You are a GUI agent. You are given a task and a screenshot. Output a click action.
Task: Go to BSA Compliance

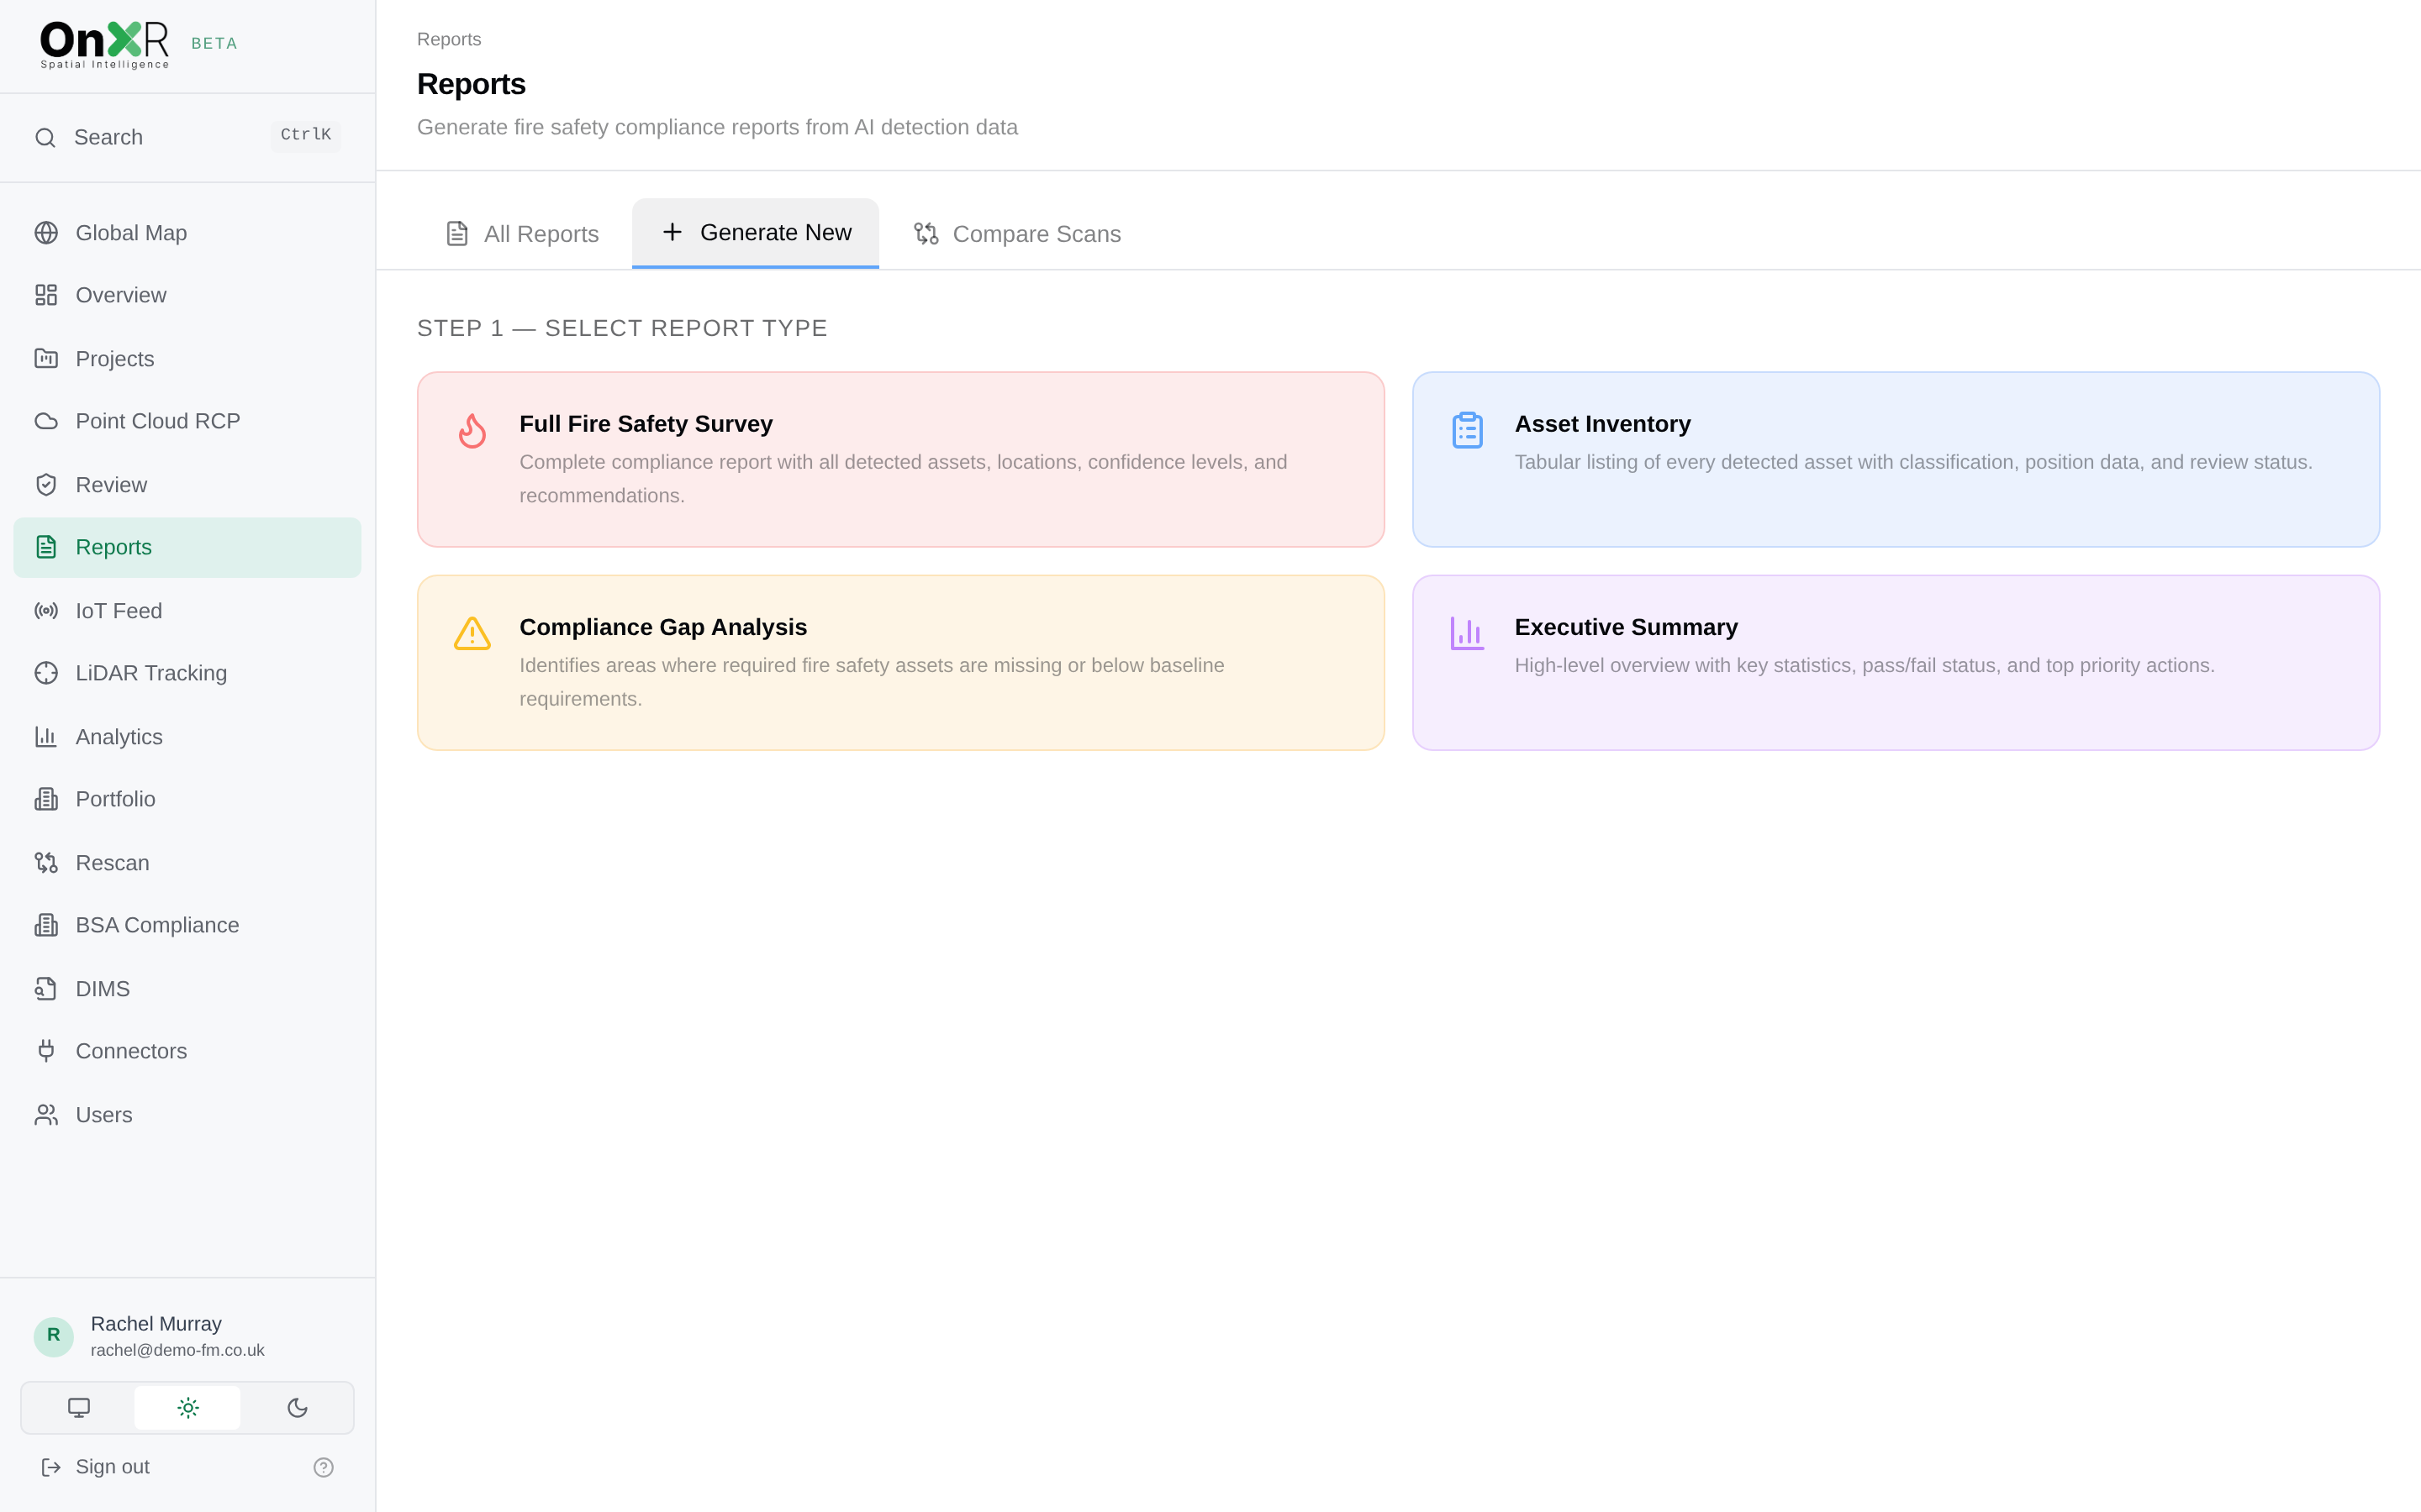(x=187, y=925)
